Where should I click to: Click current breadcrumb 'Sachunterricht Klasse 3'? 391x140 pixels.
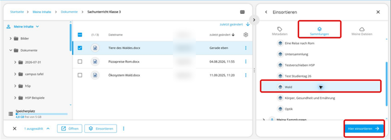coord(104,12)
